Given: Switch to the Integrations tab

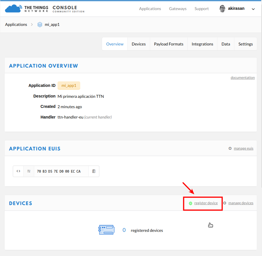Looking at the screenshot, I should click(202, 44).
